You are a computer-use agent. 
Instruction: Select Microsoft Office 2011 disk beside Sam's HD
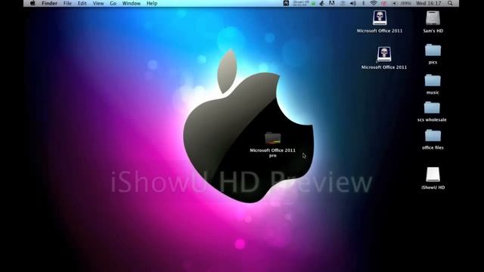380,18
